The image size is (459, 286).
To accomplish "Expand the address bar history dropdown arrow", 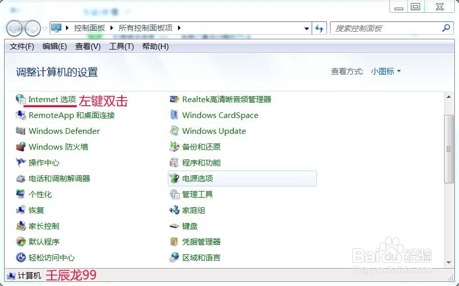I will click(x=307, y=28).
